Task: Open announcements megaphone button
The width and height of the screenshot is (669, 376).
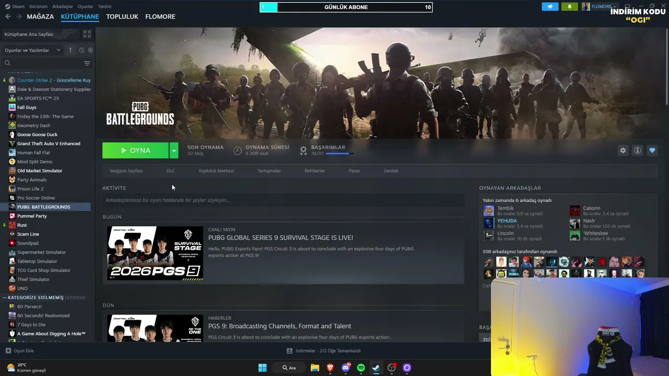Action: coord(550,6)
